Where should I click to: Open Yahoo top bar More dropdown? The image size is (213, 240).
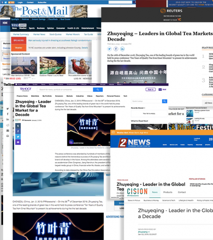point(120,84)
